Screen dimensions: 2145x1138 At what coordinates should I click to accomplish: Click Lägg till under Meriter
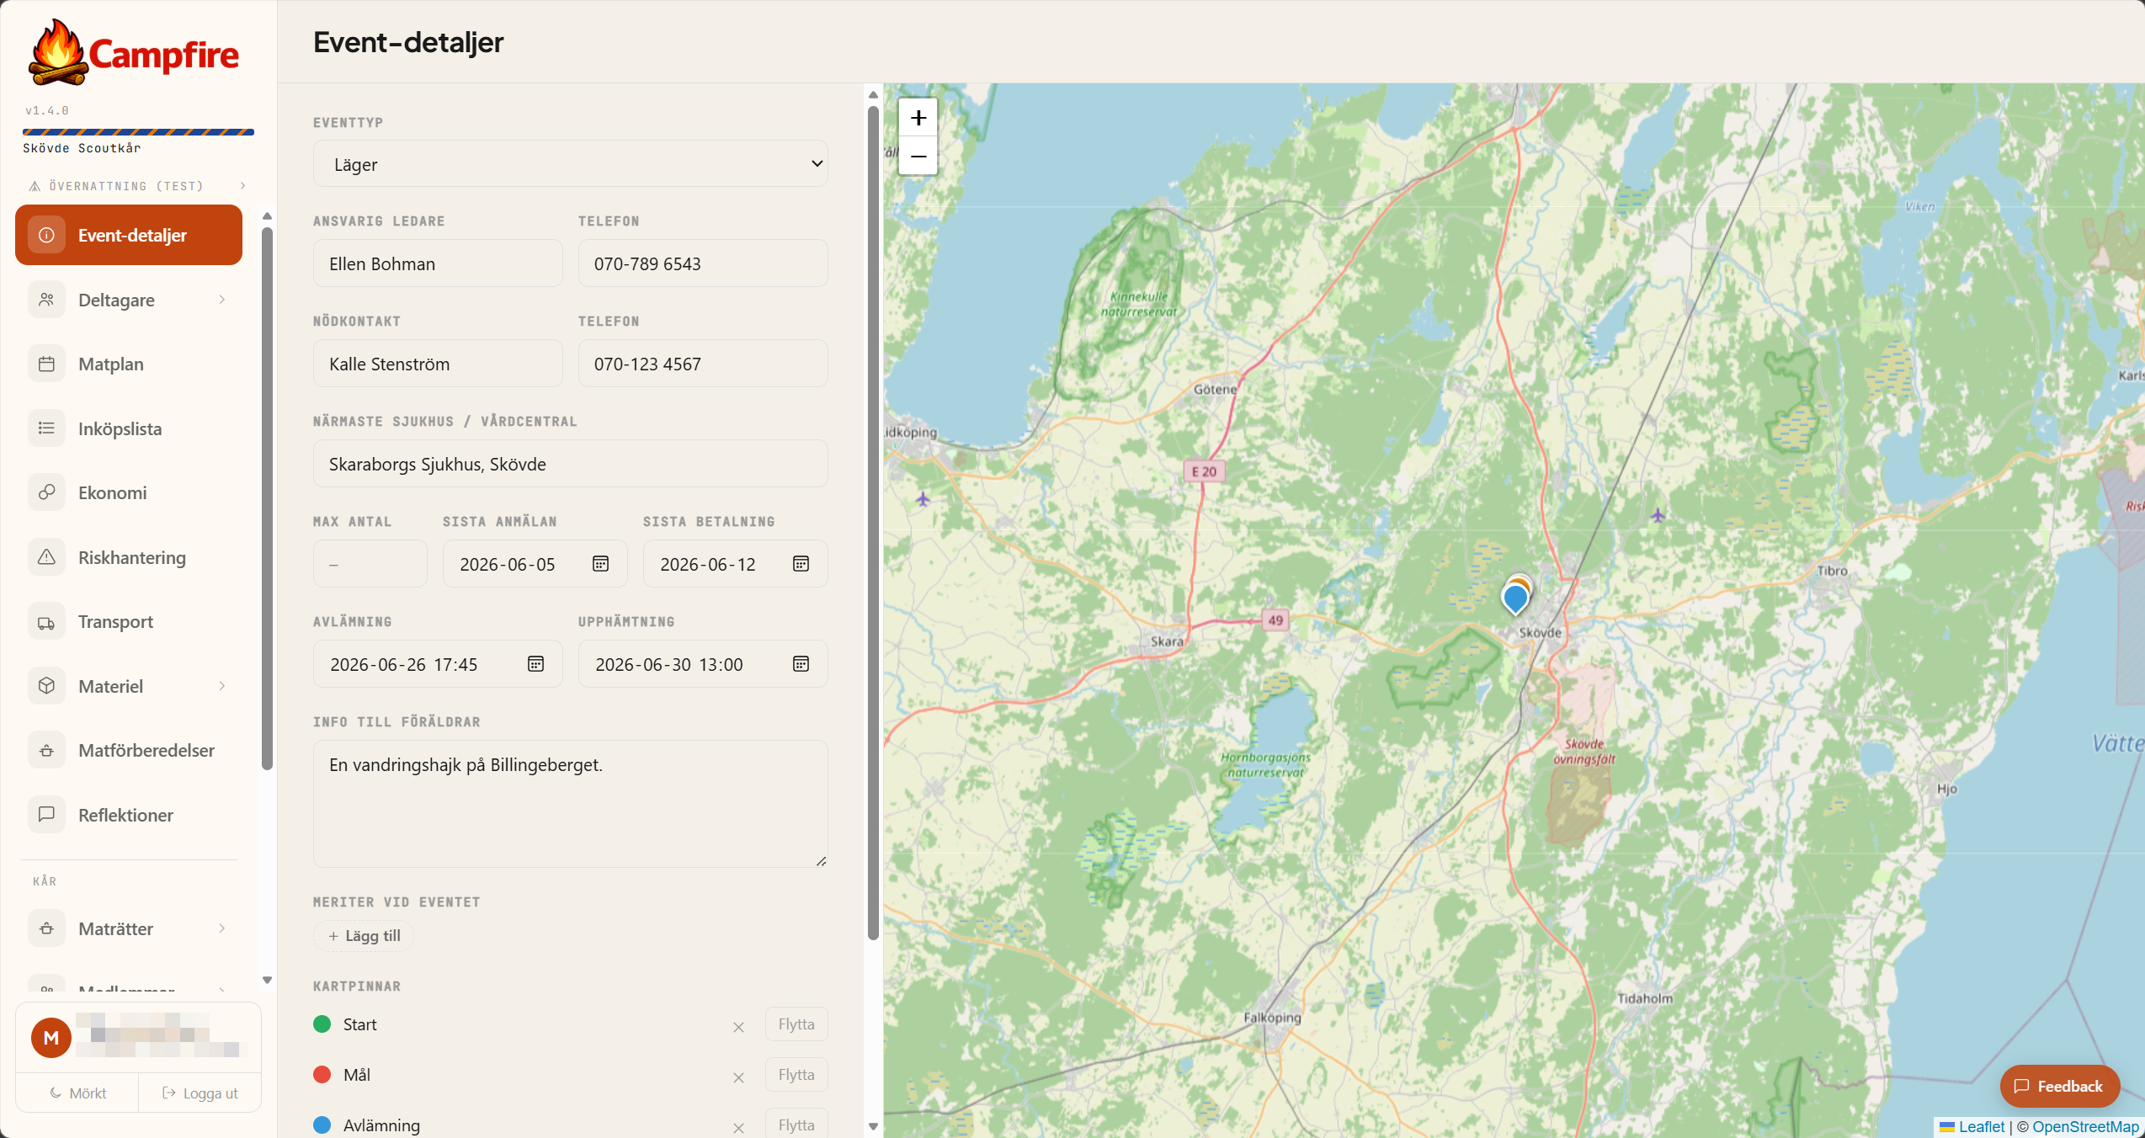(x=364, y=936)
